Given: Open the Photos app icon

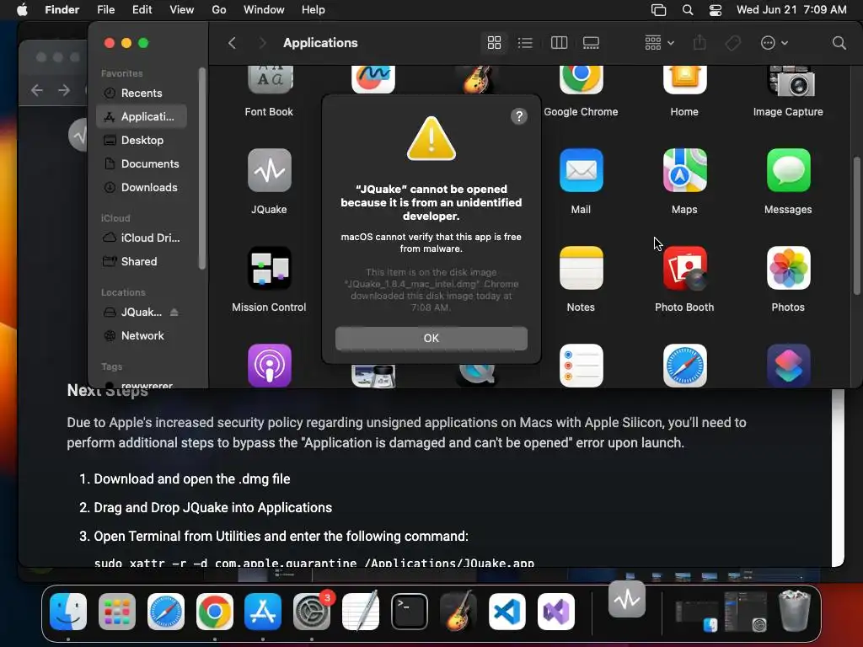Looking at the screenshot, I should [788, 268].
